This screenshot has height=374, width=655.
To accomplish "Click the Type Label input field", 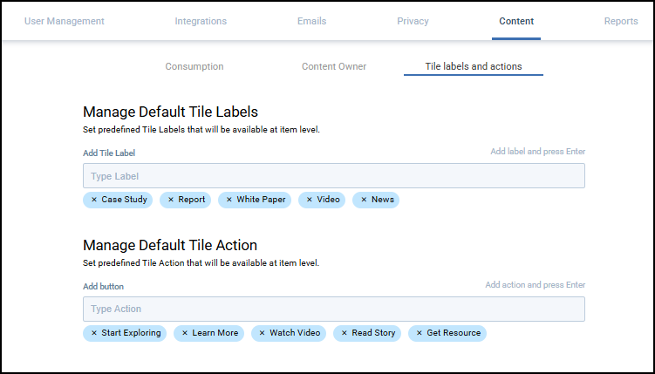I will point(333,176).
